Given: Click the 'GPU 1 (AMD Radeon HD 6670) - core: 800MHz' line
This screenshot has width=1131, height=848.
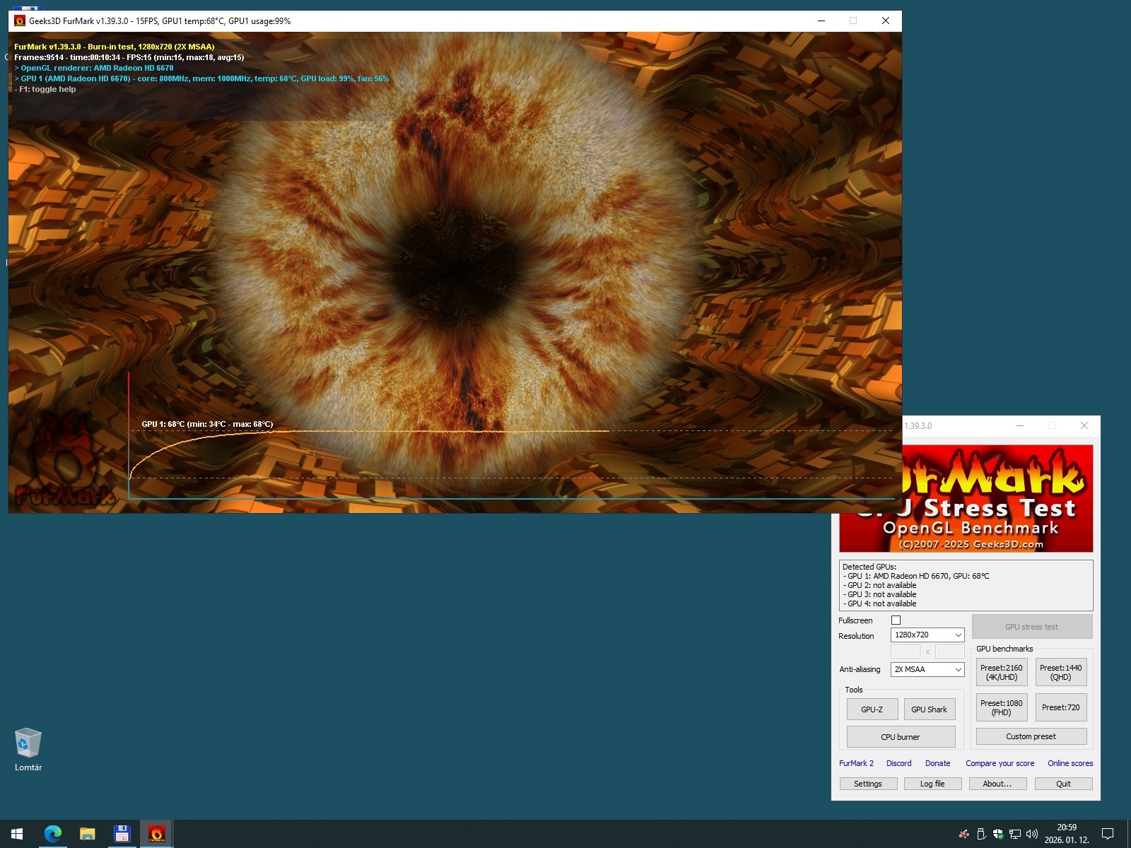Looking at the screenshot, I should click(x=201, y=78).
